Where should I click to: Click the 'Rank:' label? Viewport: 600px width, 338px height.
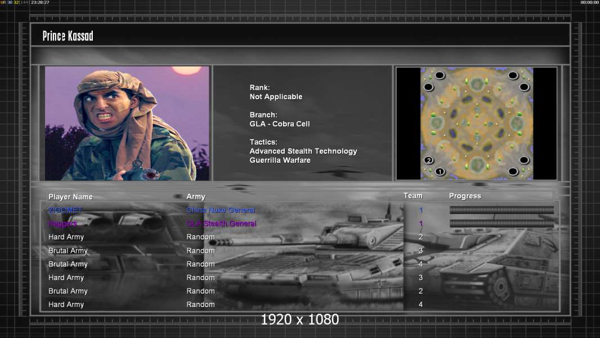(260, 88)
